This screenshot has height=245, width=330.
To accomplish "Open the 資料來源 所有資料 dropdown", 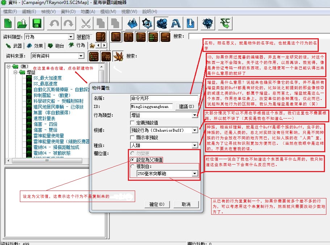I will pyautogui.click(x=81, y=56).
